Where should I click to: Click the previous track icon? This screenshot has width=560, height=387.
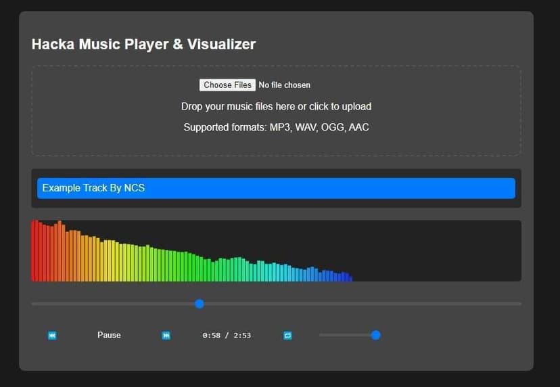click(x=52, y=336)
